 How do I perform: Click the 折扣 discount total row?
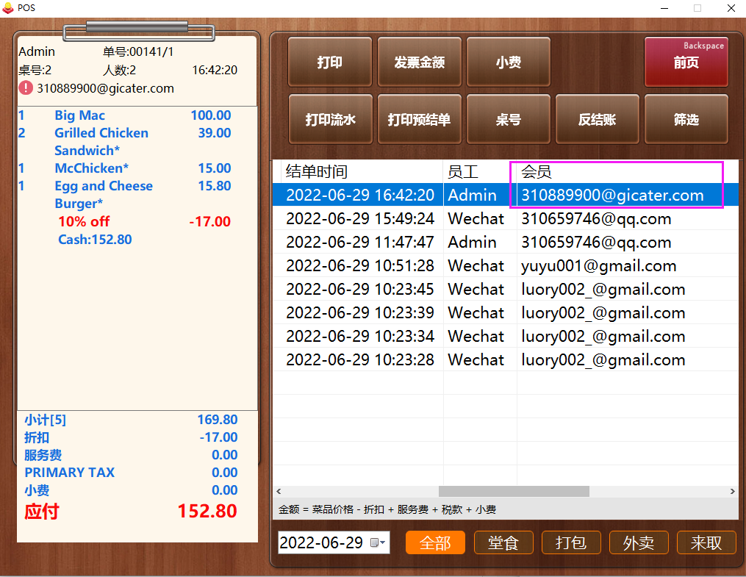(131, 437)
